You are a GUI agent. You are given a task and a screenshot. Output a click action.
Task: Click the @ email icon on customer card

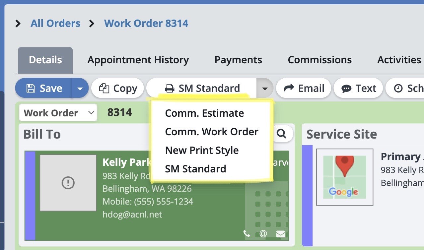click(263, 234)
